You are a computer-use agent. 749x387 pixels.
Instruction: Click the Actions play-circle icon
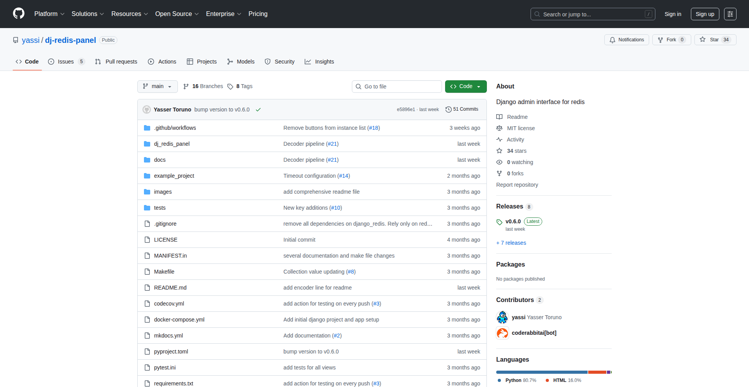tap(151, 62)
